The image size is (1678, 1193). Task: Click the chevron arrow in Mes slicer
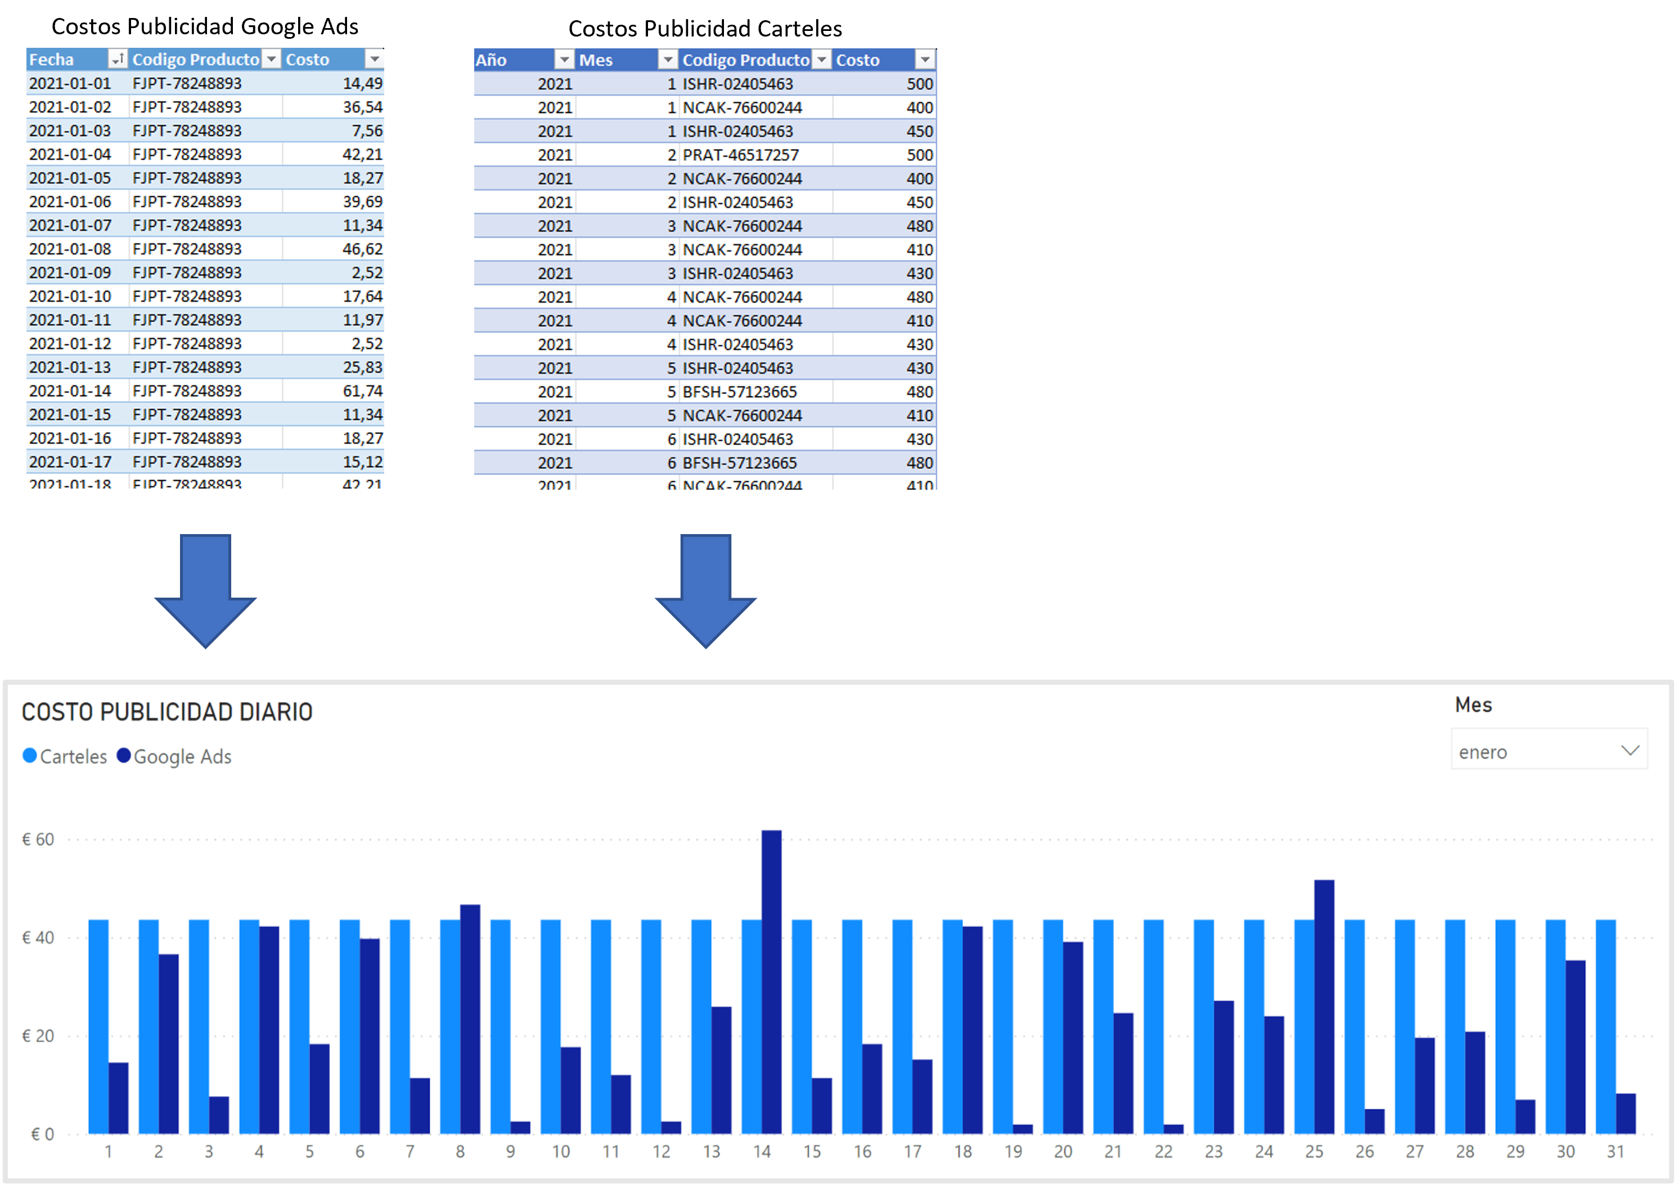coord(1630,750)
